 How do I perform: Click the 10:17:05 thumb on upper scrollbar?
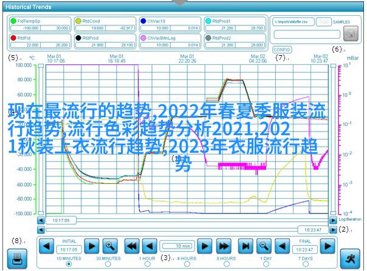(x=61, y=220)
